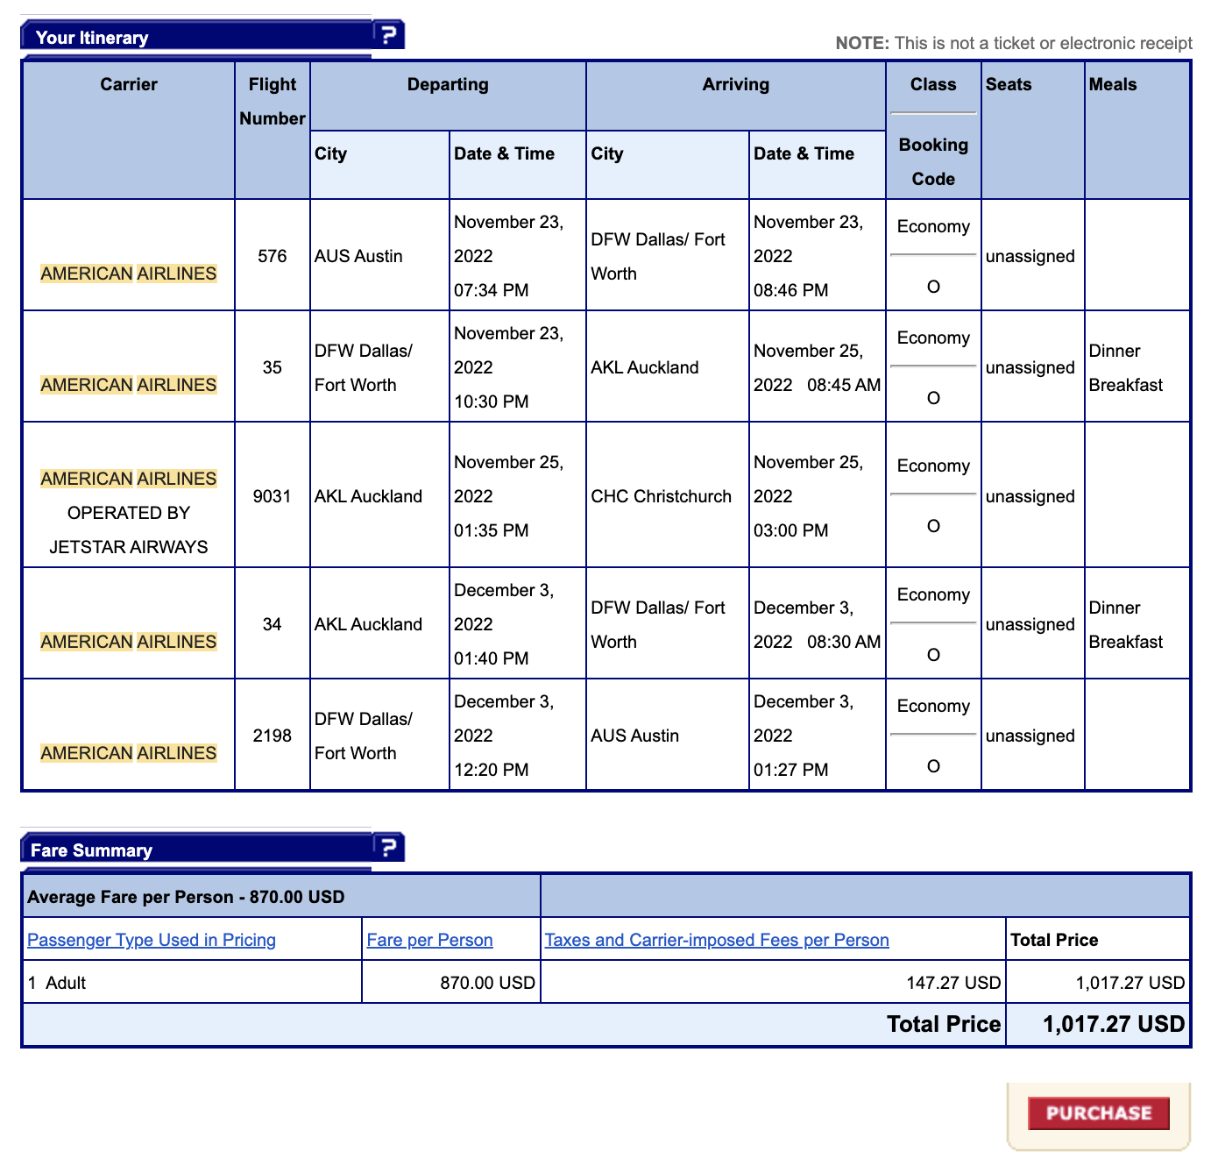Select flight number 34 cell

pos(273,624)
